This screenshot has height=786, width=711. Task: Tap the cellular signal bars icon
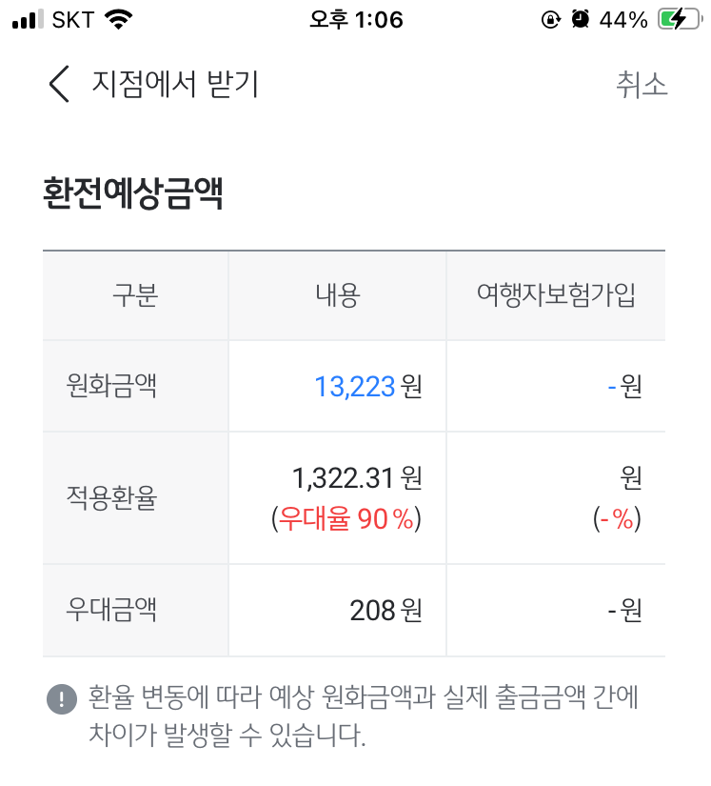28,20
